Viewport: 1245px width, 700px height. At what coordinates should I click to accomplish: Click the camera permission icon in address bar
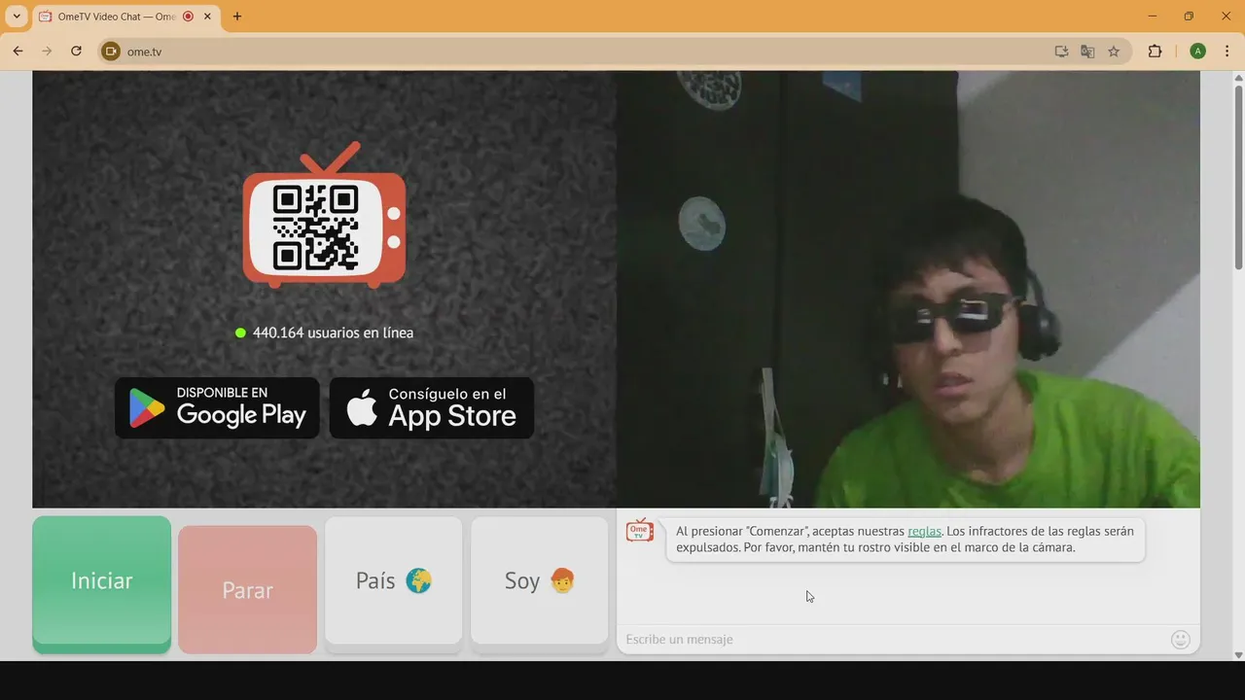pyautogui.click(x=111, y=52)
